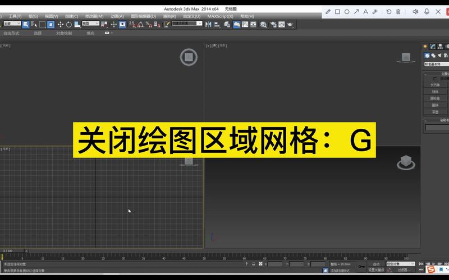Open the standard primitives (标准基本体) dropdown
The height and width of the screenshot is (280, 449).
tap(437, 64)
